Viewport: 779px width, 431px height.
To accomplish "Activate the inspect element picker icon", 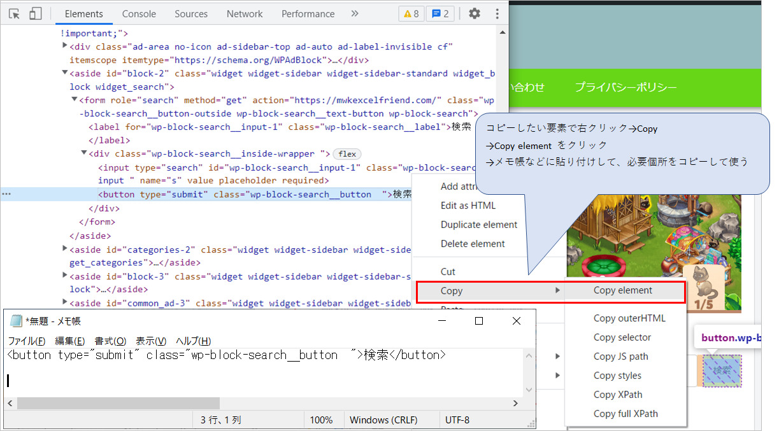I will click(15, 13).
